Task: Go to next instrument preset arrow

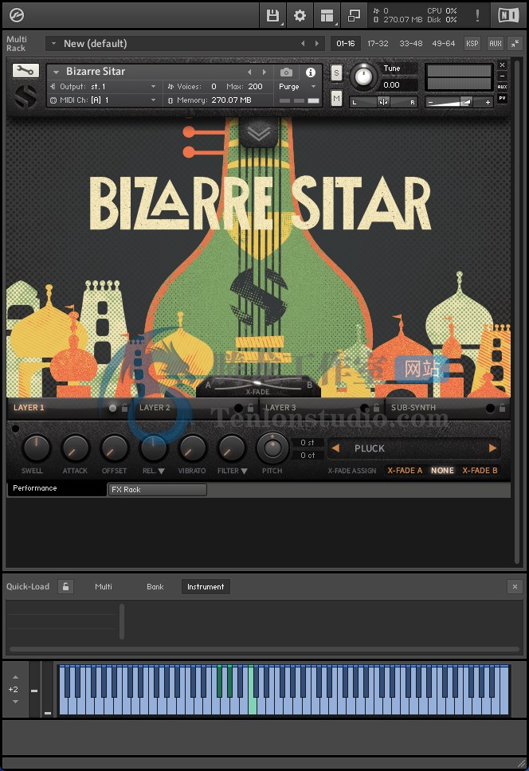Action: click(x=264, y=72)
